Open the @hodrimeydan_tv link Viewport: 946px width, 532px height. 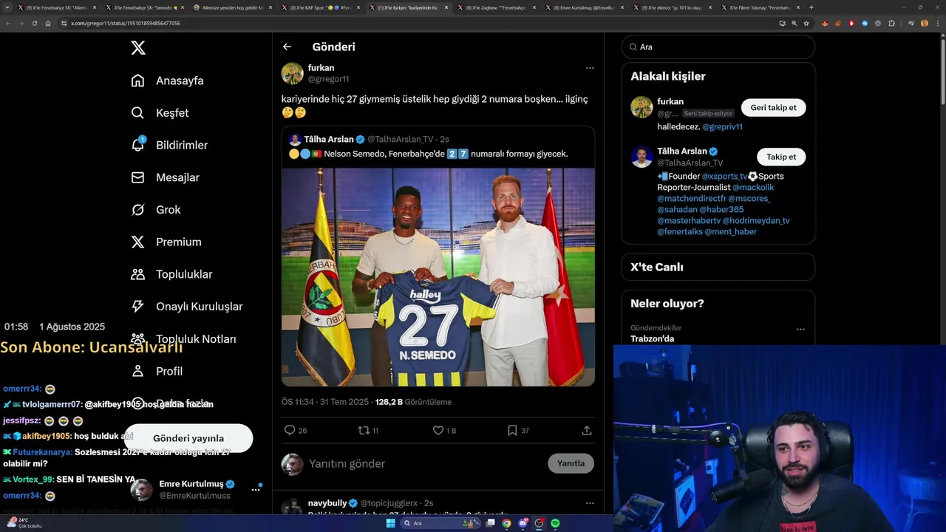(756, 221)
